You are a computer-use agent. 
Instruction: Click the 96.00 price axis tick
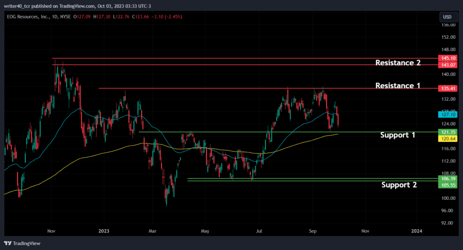448,210
